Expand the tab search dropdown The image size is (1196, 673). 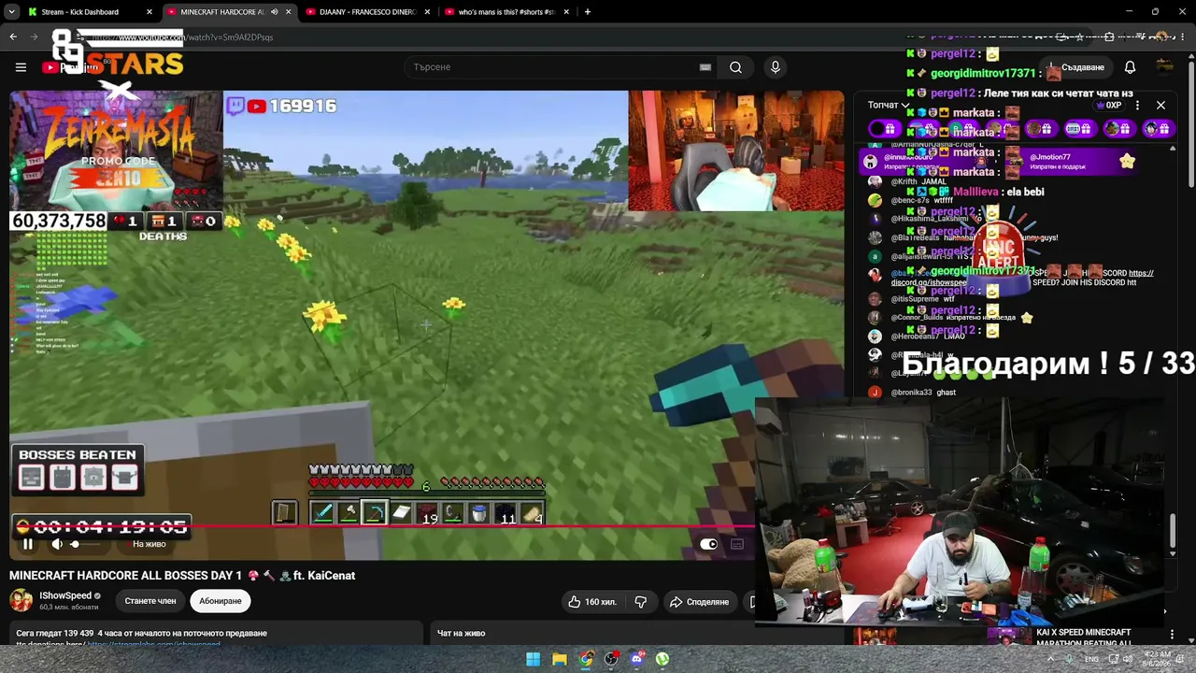(x=9, y=12)
